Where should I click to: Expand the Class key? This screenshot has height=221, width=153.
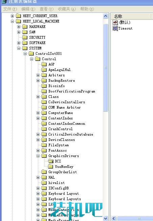(38, 97)
